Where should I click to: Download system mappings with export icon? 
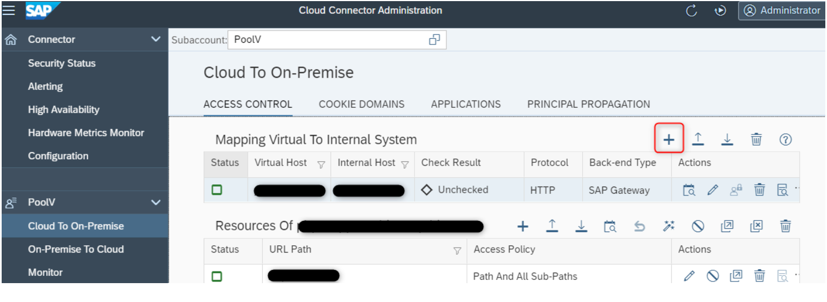[x=727, y=139]
